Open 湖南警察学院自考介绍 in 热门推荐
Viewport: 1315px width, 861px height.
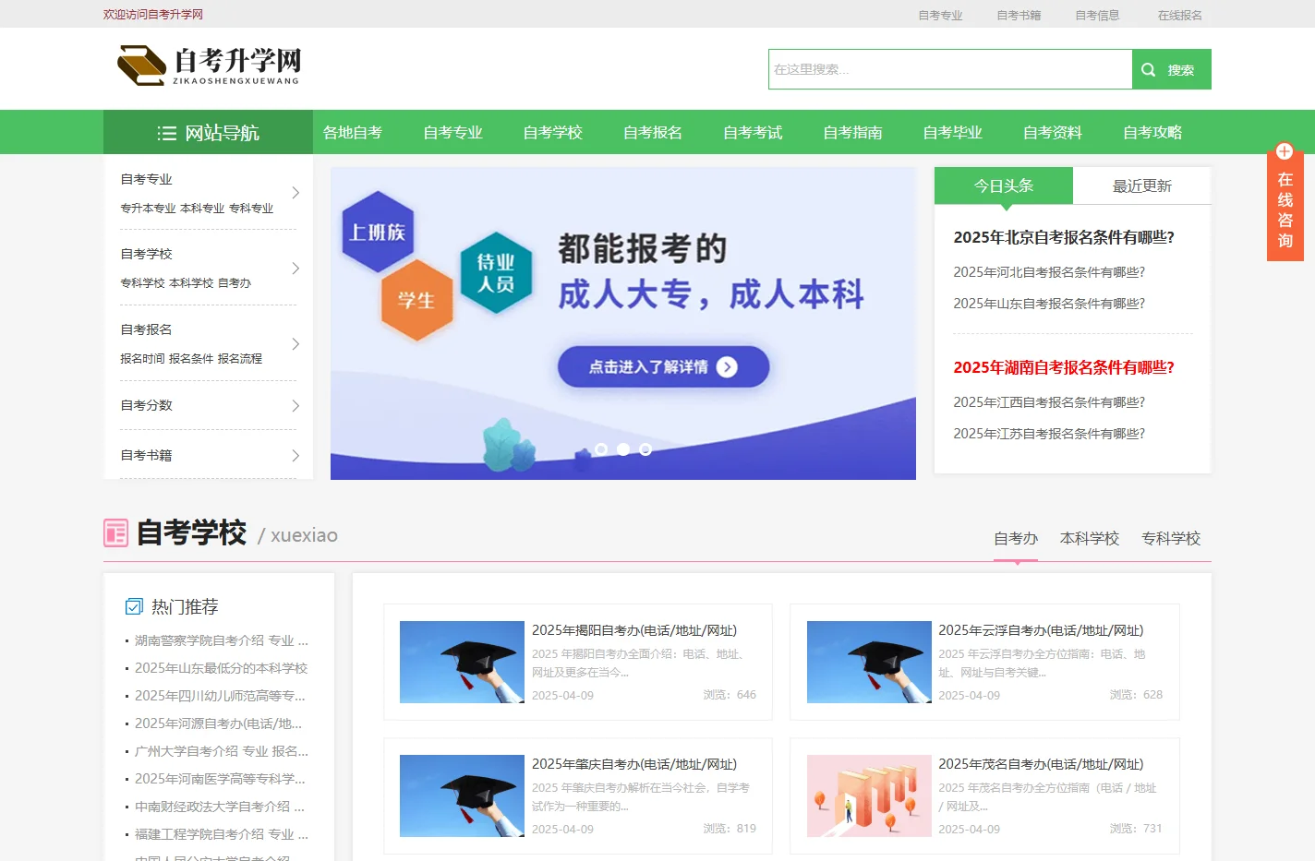coord(222,640)
